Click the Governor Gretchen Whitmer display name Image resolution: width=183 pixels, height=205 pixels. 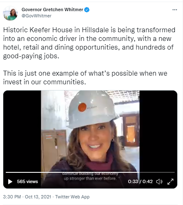52,10
